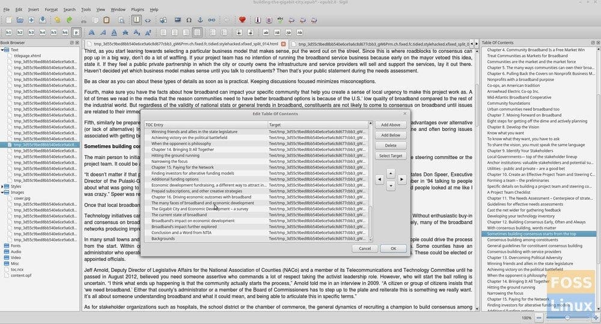
Task: Collapse the Text folder in Book Browser
Action: click(x=2, y=50)
